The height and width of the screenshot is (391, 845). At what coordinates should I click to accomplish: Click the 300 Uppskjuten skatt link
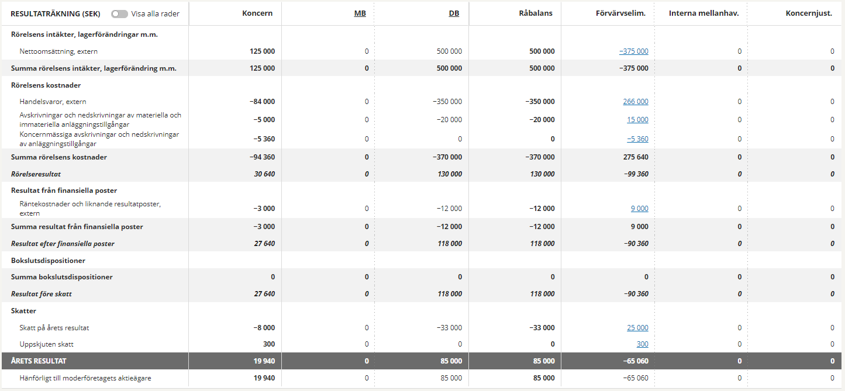642,344
